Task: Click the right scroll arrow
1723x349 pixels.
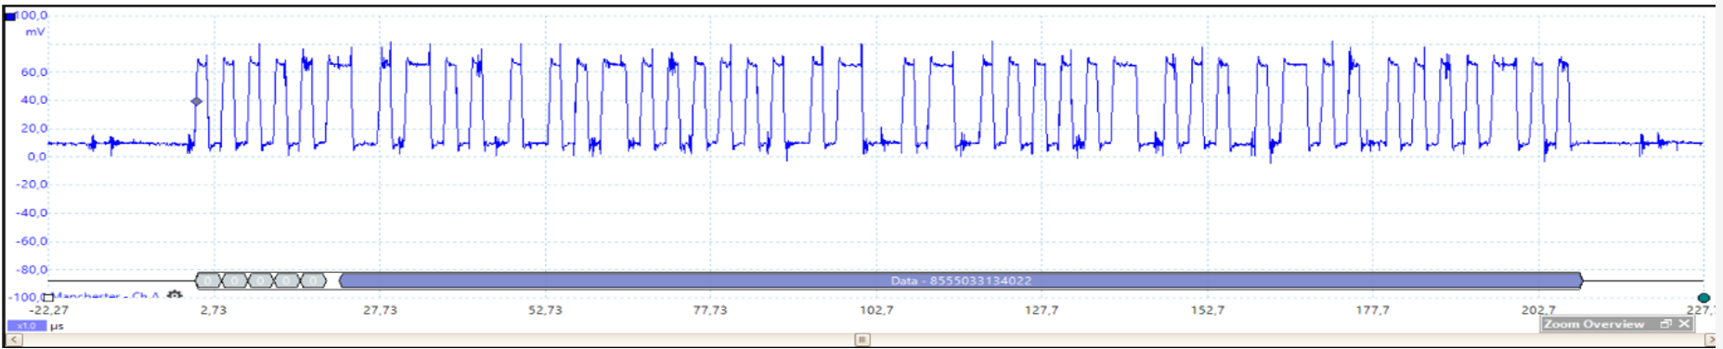Action: point(1711,340)
